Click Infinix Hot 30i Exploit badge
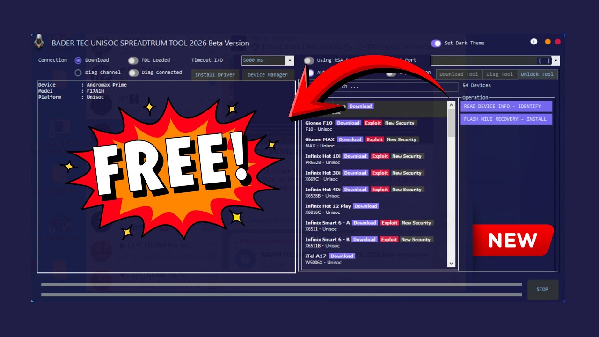 click(x=380, y=173)
